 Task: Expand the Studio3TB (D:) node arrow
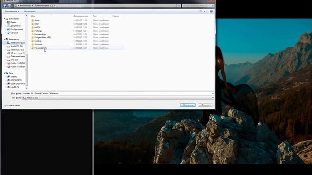[x=6, y=46]
